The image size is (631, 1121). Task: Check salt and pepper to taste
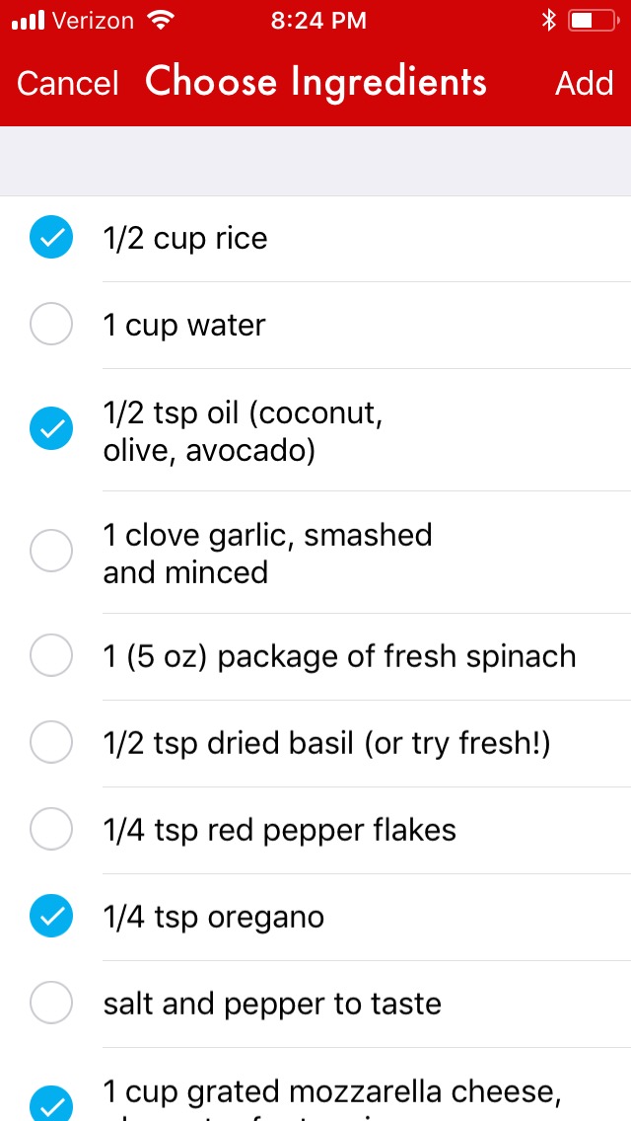51,1004
